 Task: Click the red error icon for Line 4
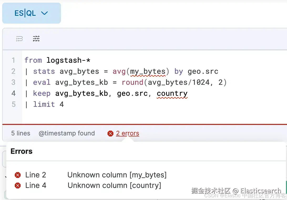[18, 186]
